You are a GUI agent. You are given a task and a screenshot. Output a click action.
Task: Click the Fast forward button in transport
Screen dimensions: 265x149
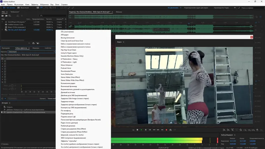pyautogui.click(x=158, y=130)
